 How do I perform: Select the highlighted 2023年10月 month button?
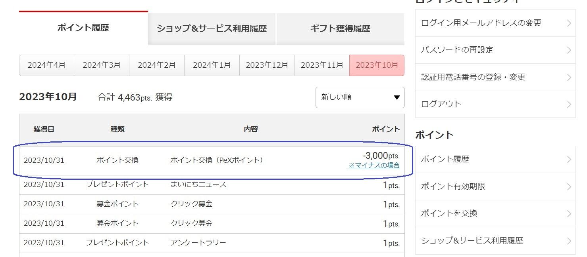click(x=377, y=65)
